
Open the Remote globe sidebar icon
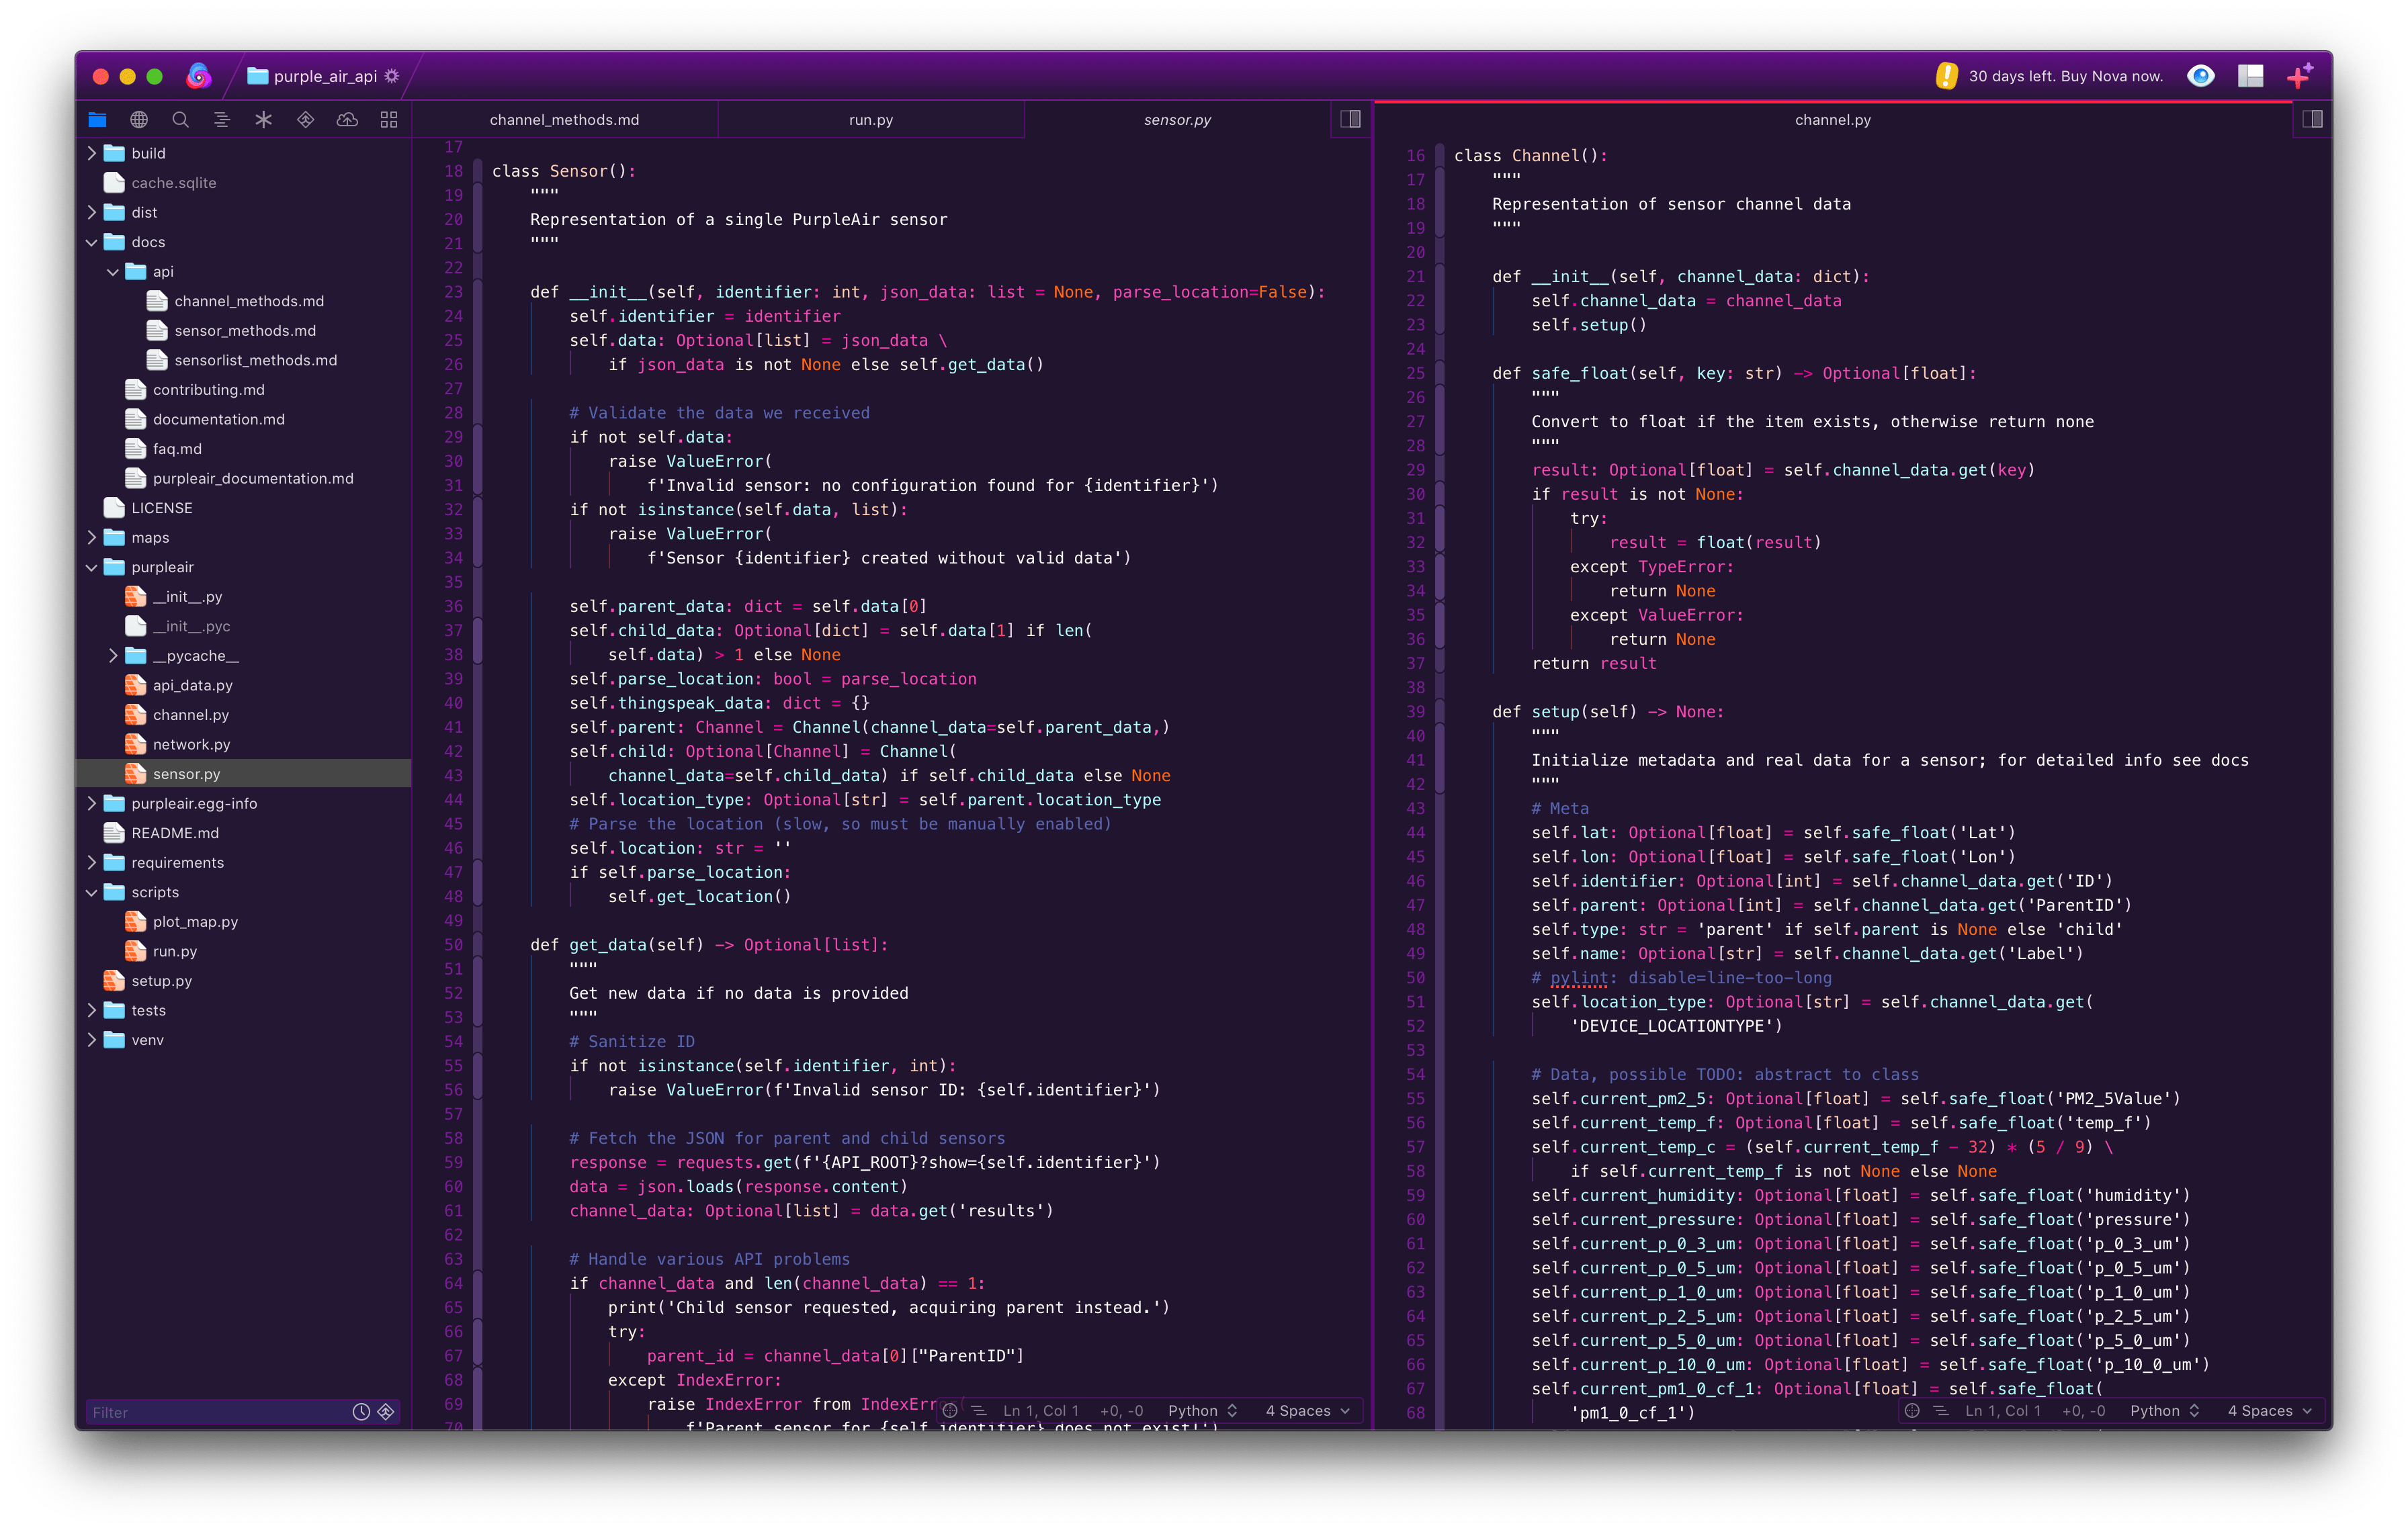click(x=139, y=120)
